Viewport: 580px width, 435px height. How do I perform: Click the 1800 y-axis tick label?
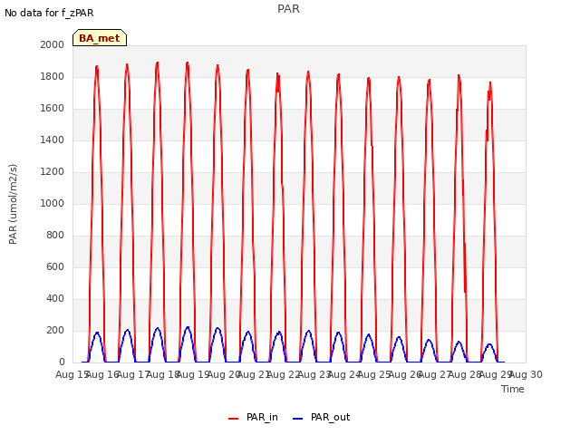click(53, 76)
